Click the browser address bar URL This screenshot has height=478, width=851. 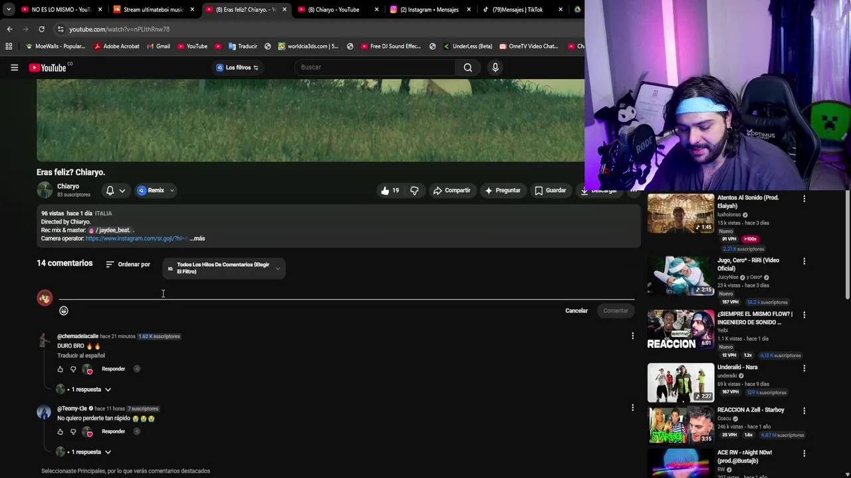120,29
